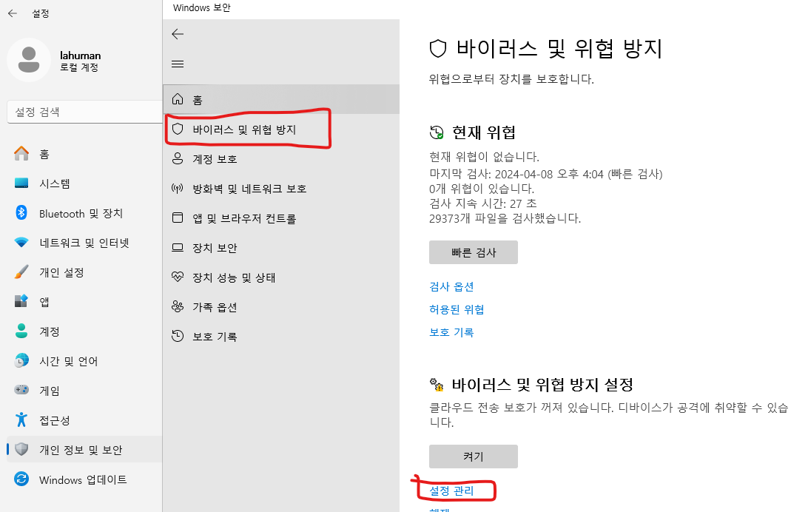Click the 현재 위협 section icon
Viewport: 791px width, 512px height.
pos(437,132)
